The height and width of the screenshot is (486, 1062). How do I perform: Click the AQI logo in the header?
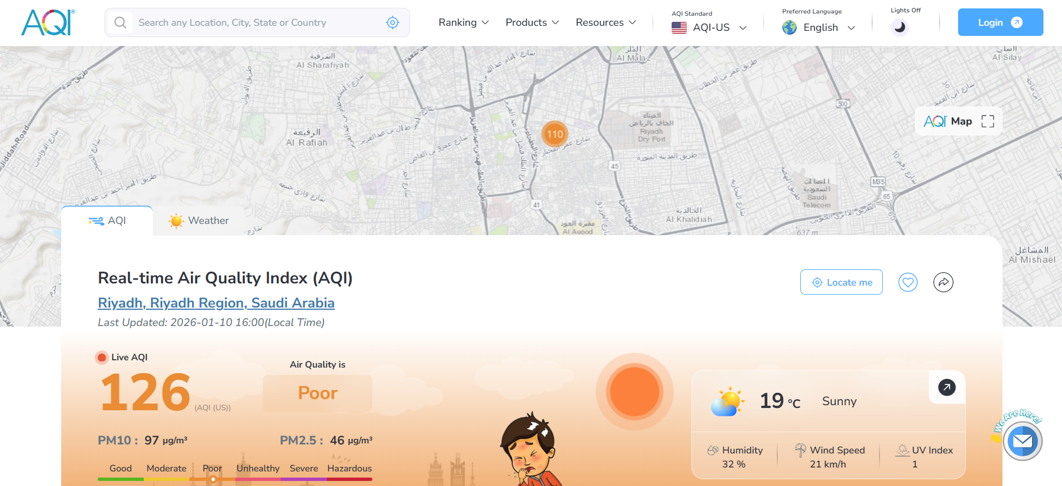(x=48, y=22)
